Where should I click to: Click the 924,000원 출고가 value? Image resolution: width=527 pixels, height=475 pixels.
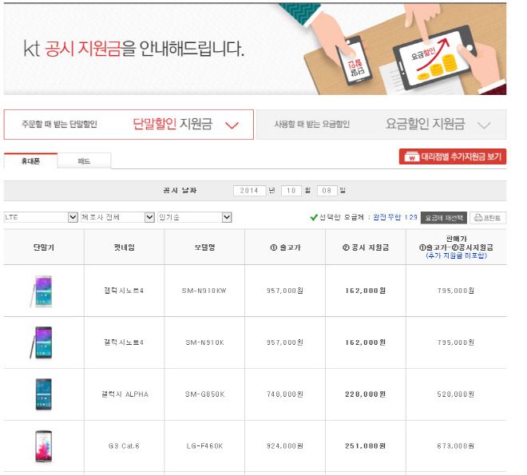tap(285, 446)
